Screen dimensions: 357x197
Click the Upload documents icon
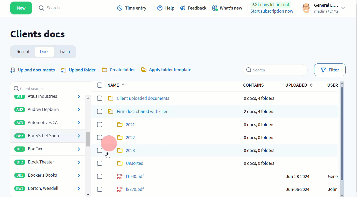point(13,70)
